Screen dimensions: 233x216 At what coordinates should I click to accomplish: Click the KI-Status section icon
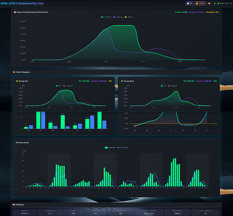click(14, 205)
